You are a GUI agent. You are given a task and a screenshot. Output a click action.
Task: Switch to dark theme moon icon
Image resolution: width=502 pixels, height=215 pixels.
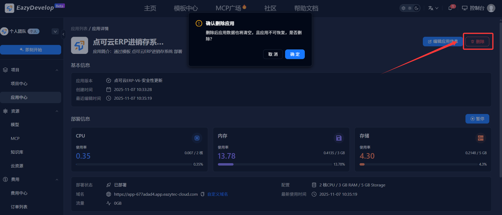coord(416,8)
